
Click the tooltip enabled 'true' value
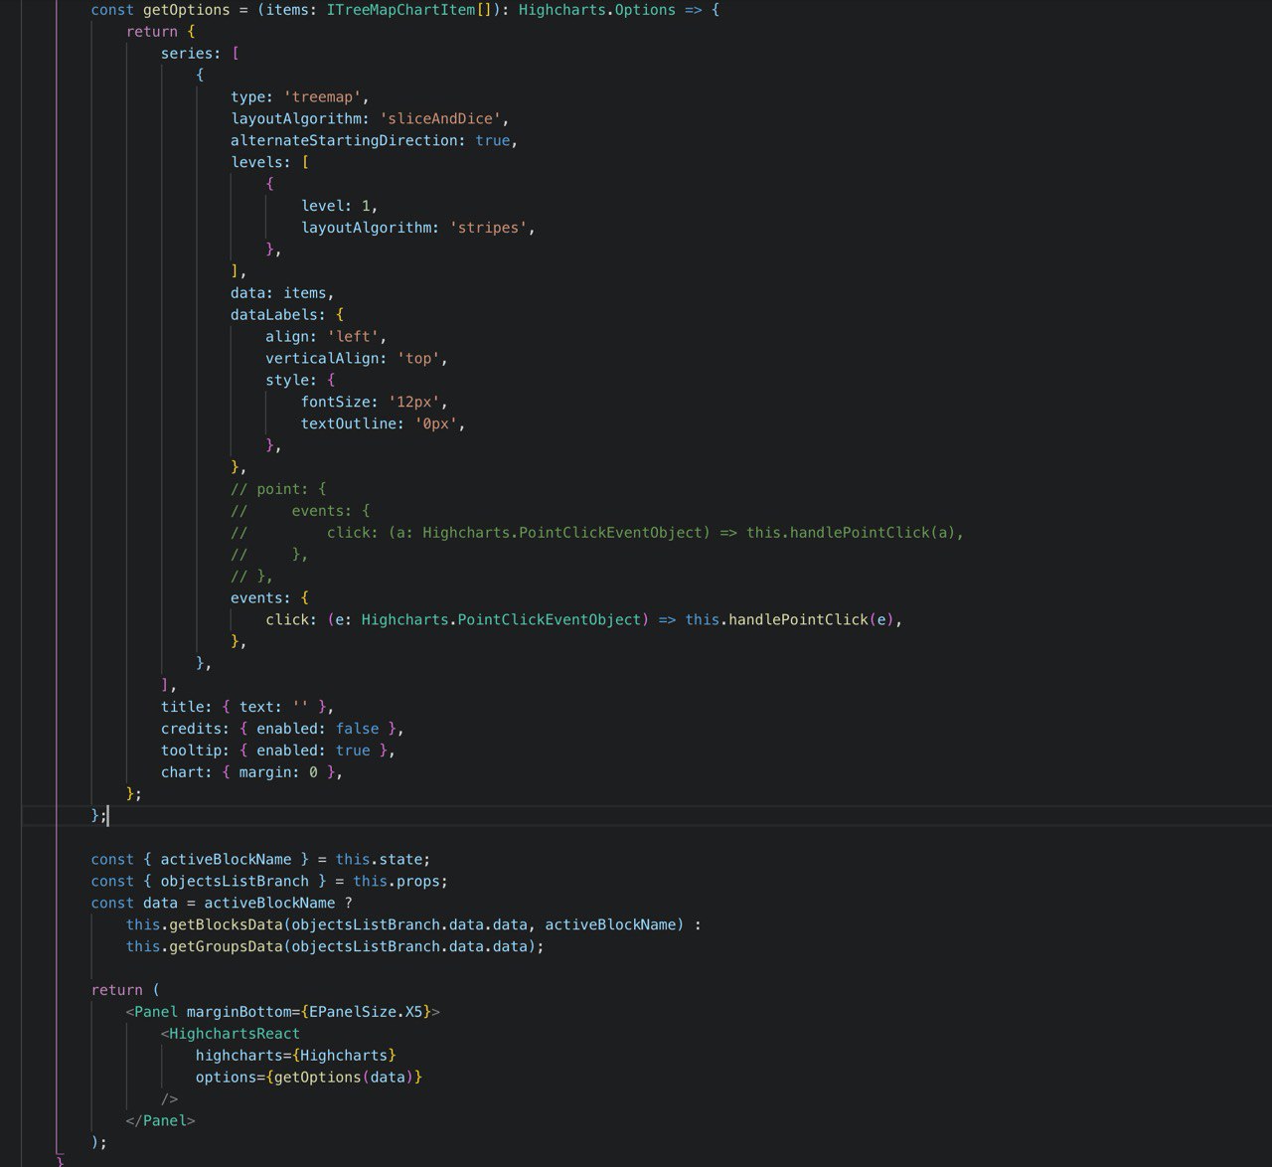pos(353,751)
